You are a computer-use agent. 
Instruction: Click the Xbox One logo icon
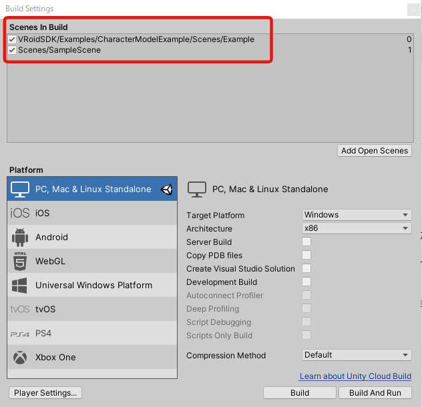20,358
